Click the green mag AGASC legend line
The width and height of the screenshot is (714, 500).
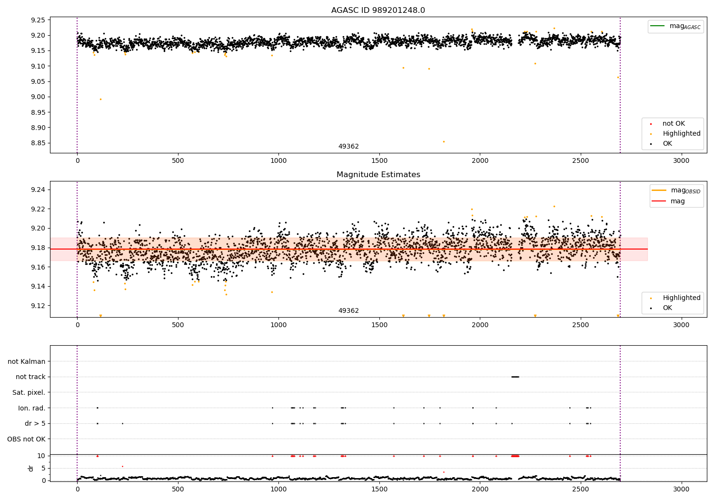658,26
